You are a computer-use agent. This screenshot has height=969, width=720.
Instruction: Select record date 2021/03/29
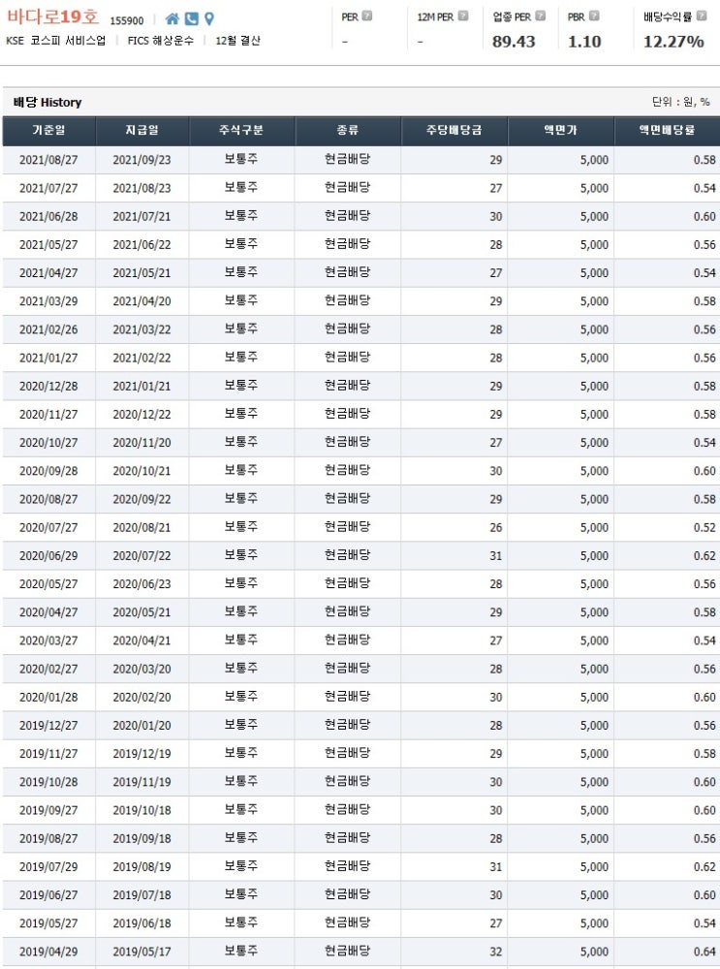48,301
